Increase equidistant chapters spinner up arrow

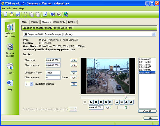(31, 83)
